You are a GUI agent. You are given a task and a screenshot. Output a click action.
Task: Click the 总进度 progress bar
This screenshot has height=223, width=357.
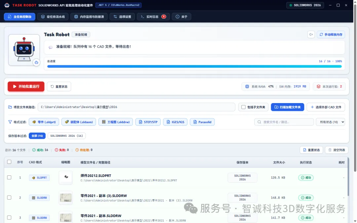click(x=194, y=66)
